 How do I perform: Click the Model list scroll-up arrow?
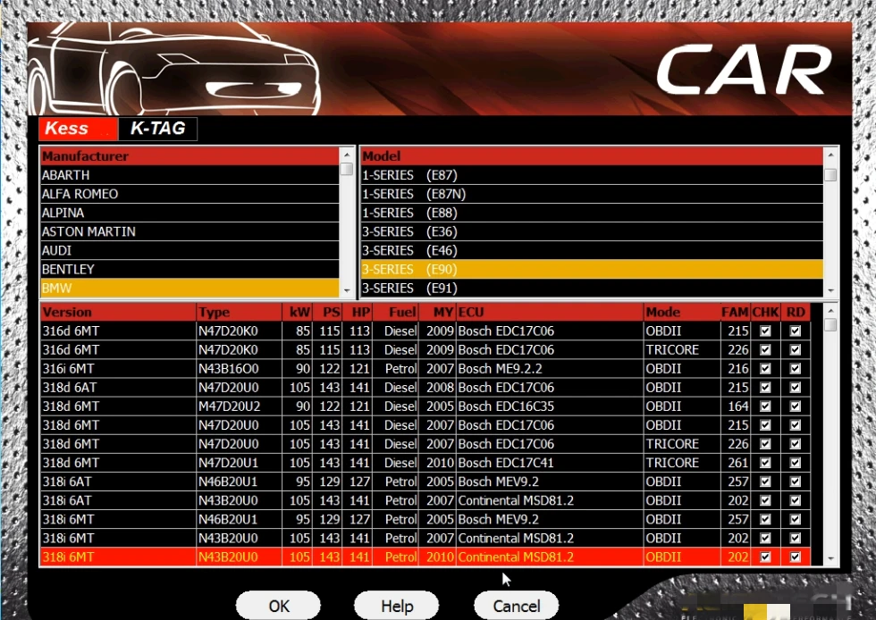[830, 155]
